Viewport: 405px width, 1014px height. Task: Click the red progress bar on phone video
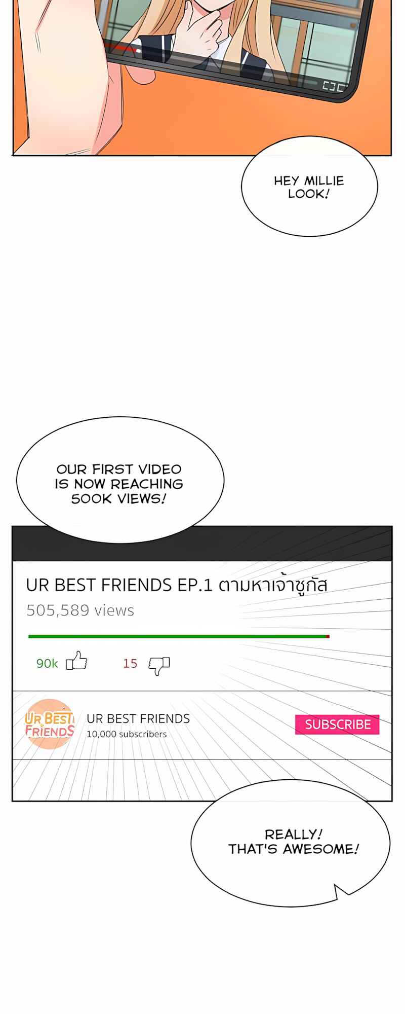[123, 48]
